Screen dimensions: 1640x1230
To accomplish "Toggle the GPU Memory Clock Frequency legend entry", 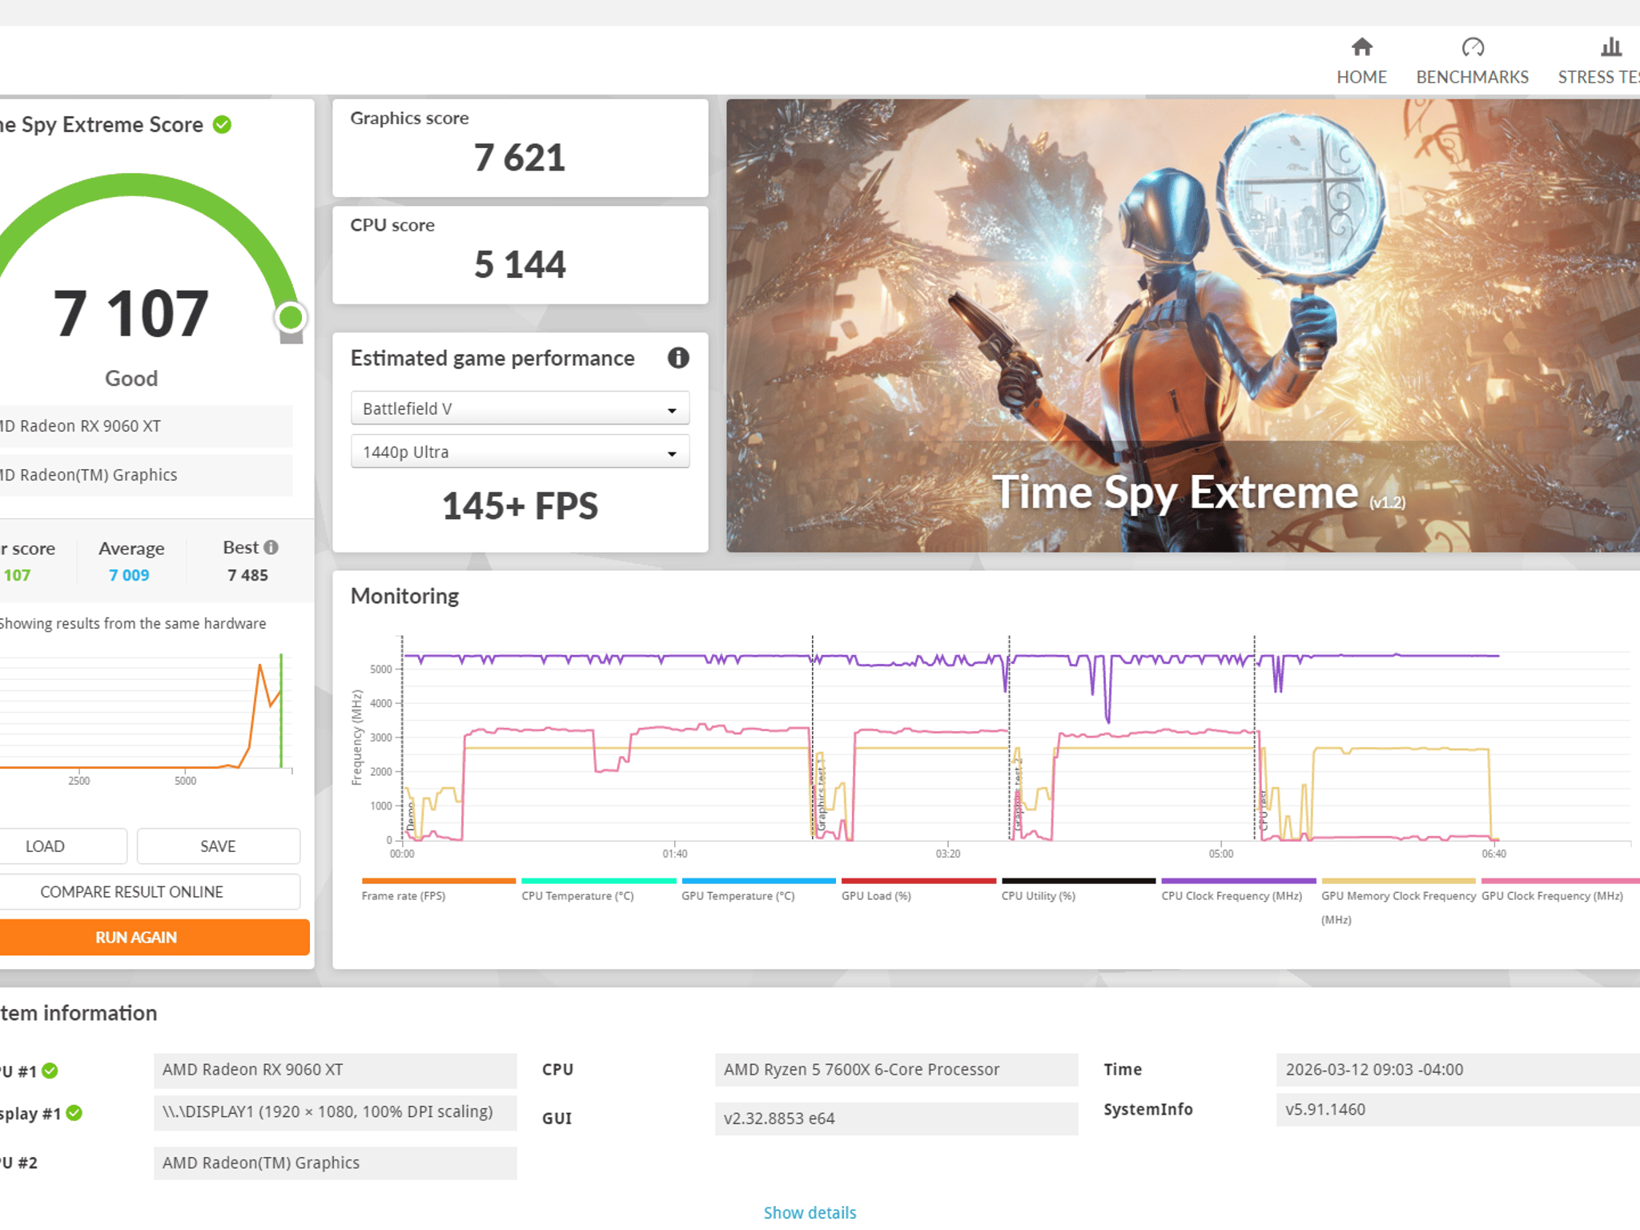I will click(x=1399, y=902).
